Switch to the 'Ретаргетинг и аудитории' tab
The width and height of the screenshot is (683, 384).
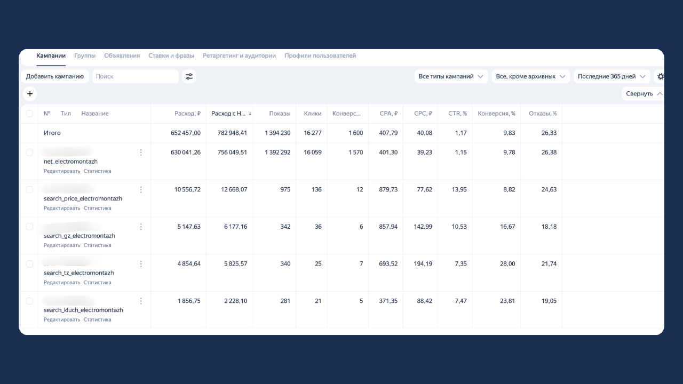pyautogui.click(x=239, y=55)
